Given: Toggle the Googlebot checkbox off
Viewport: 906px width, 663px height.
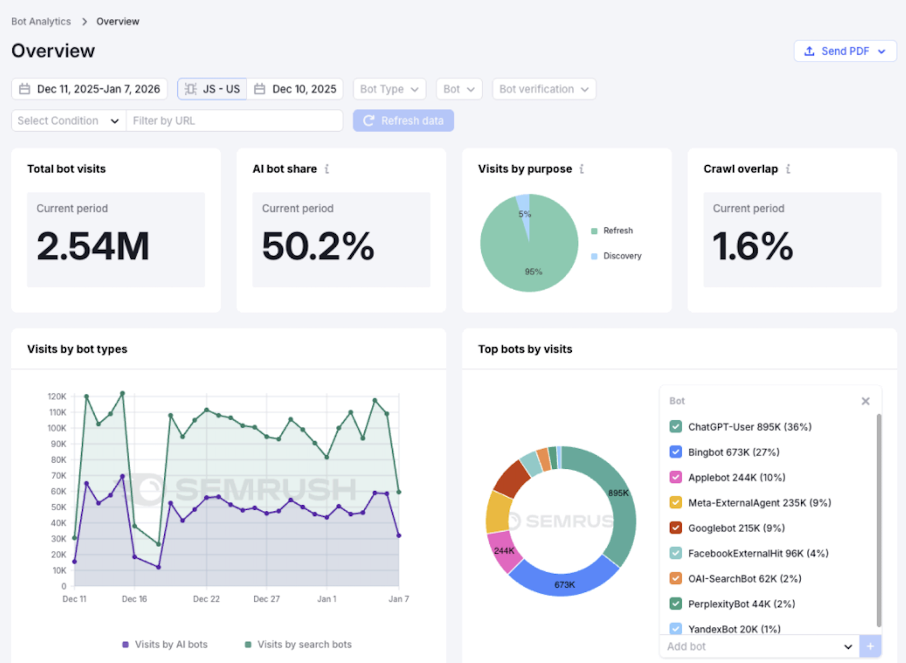Looking at the screenshot, I should 675,528.
